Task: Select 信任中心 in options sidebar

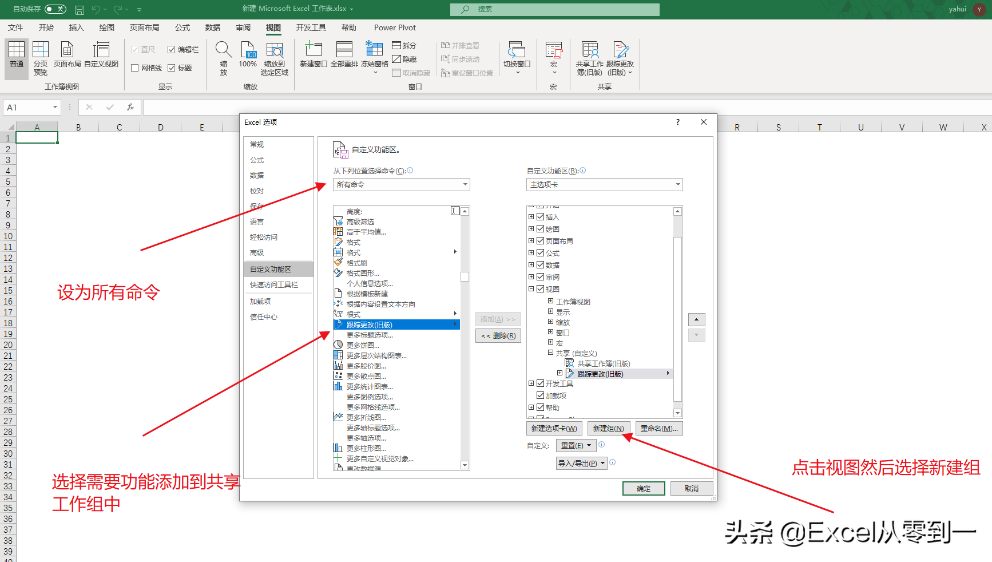Action: (279, 316)
